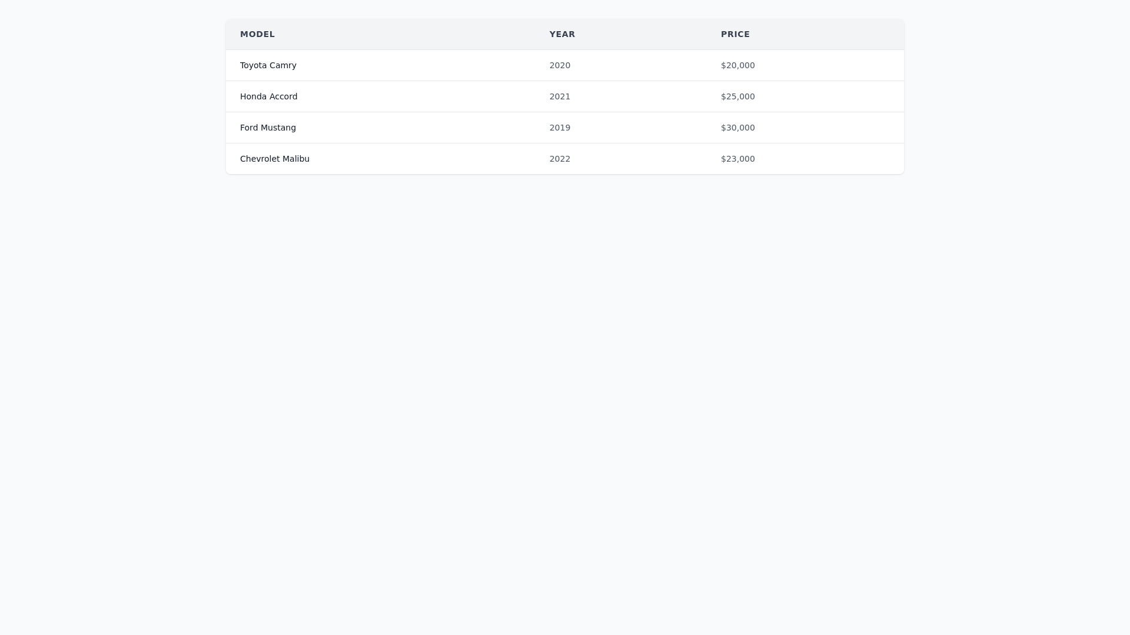Screen dimensions: 1130x635
Task: Click the YEAR column header
Action: (x=621, y=34)
